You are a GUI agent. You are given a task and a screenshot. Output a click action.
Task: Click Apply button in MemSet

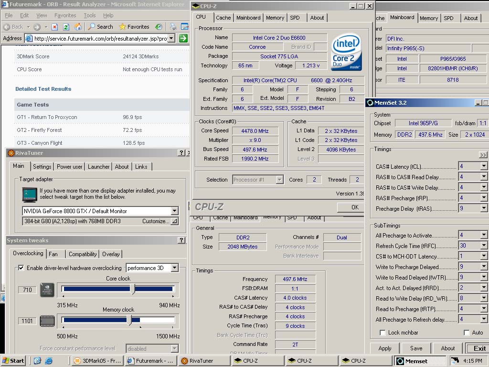(x=385, y=348)
